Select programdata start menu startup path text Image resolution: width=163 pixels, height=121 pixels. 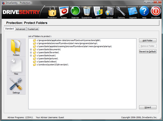click(67, 43)
